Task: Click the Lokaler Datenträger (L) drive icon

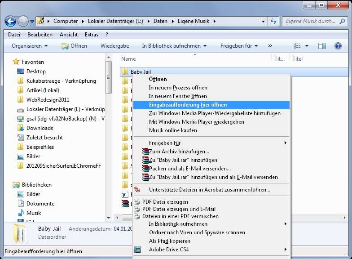Action: coord(21,110)
